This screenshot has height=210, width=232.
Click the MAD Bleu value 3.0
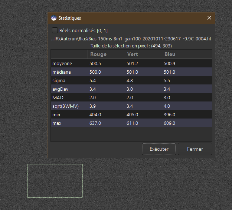click(x=167, y=98)
